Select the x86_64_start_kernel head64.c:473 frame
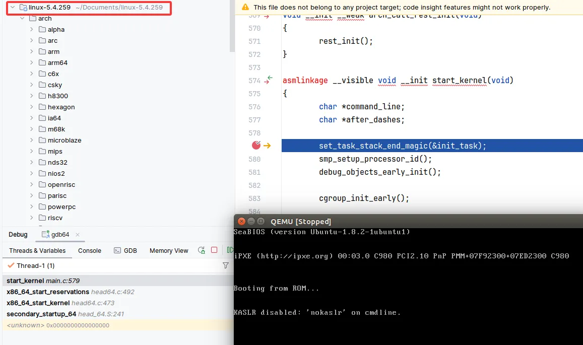This screenshot has width=583, height=345. (118, 303)
